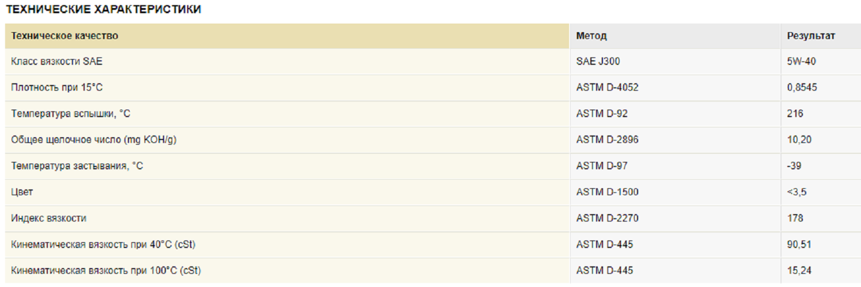Click the 'Технические характеристики' heading
This screenshot has height=287, width=861.
103,10
